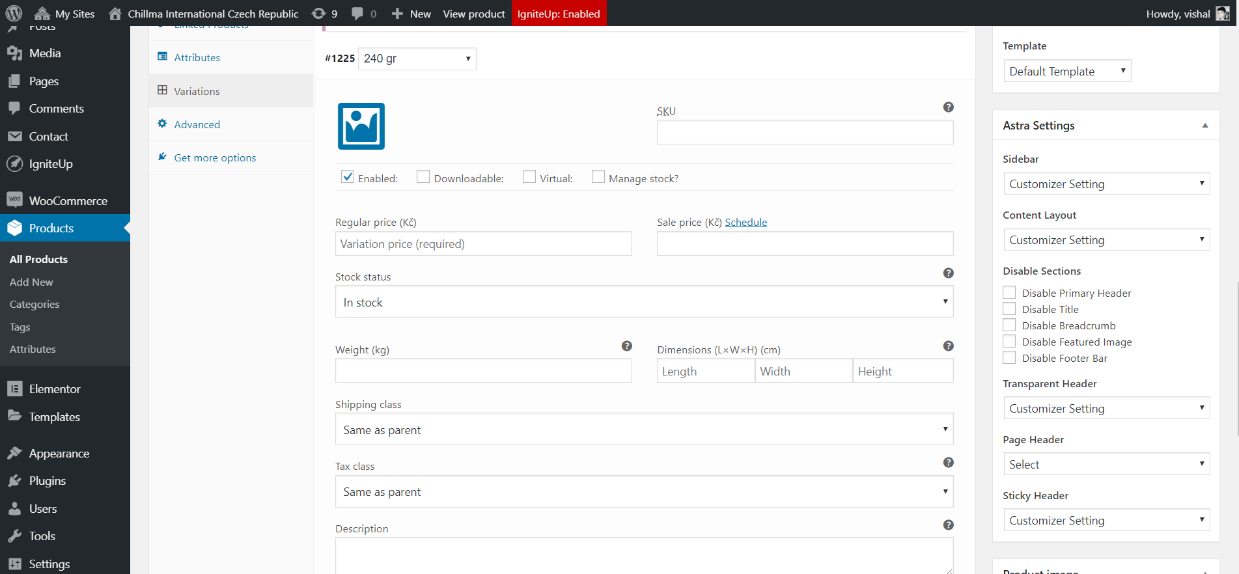Check the Virtual checkbox
The height and width of the screenshot is (574, 1239).
[x=529, y=177]
